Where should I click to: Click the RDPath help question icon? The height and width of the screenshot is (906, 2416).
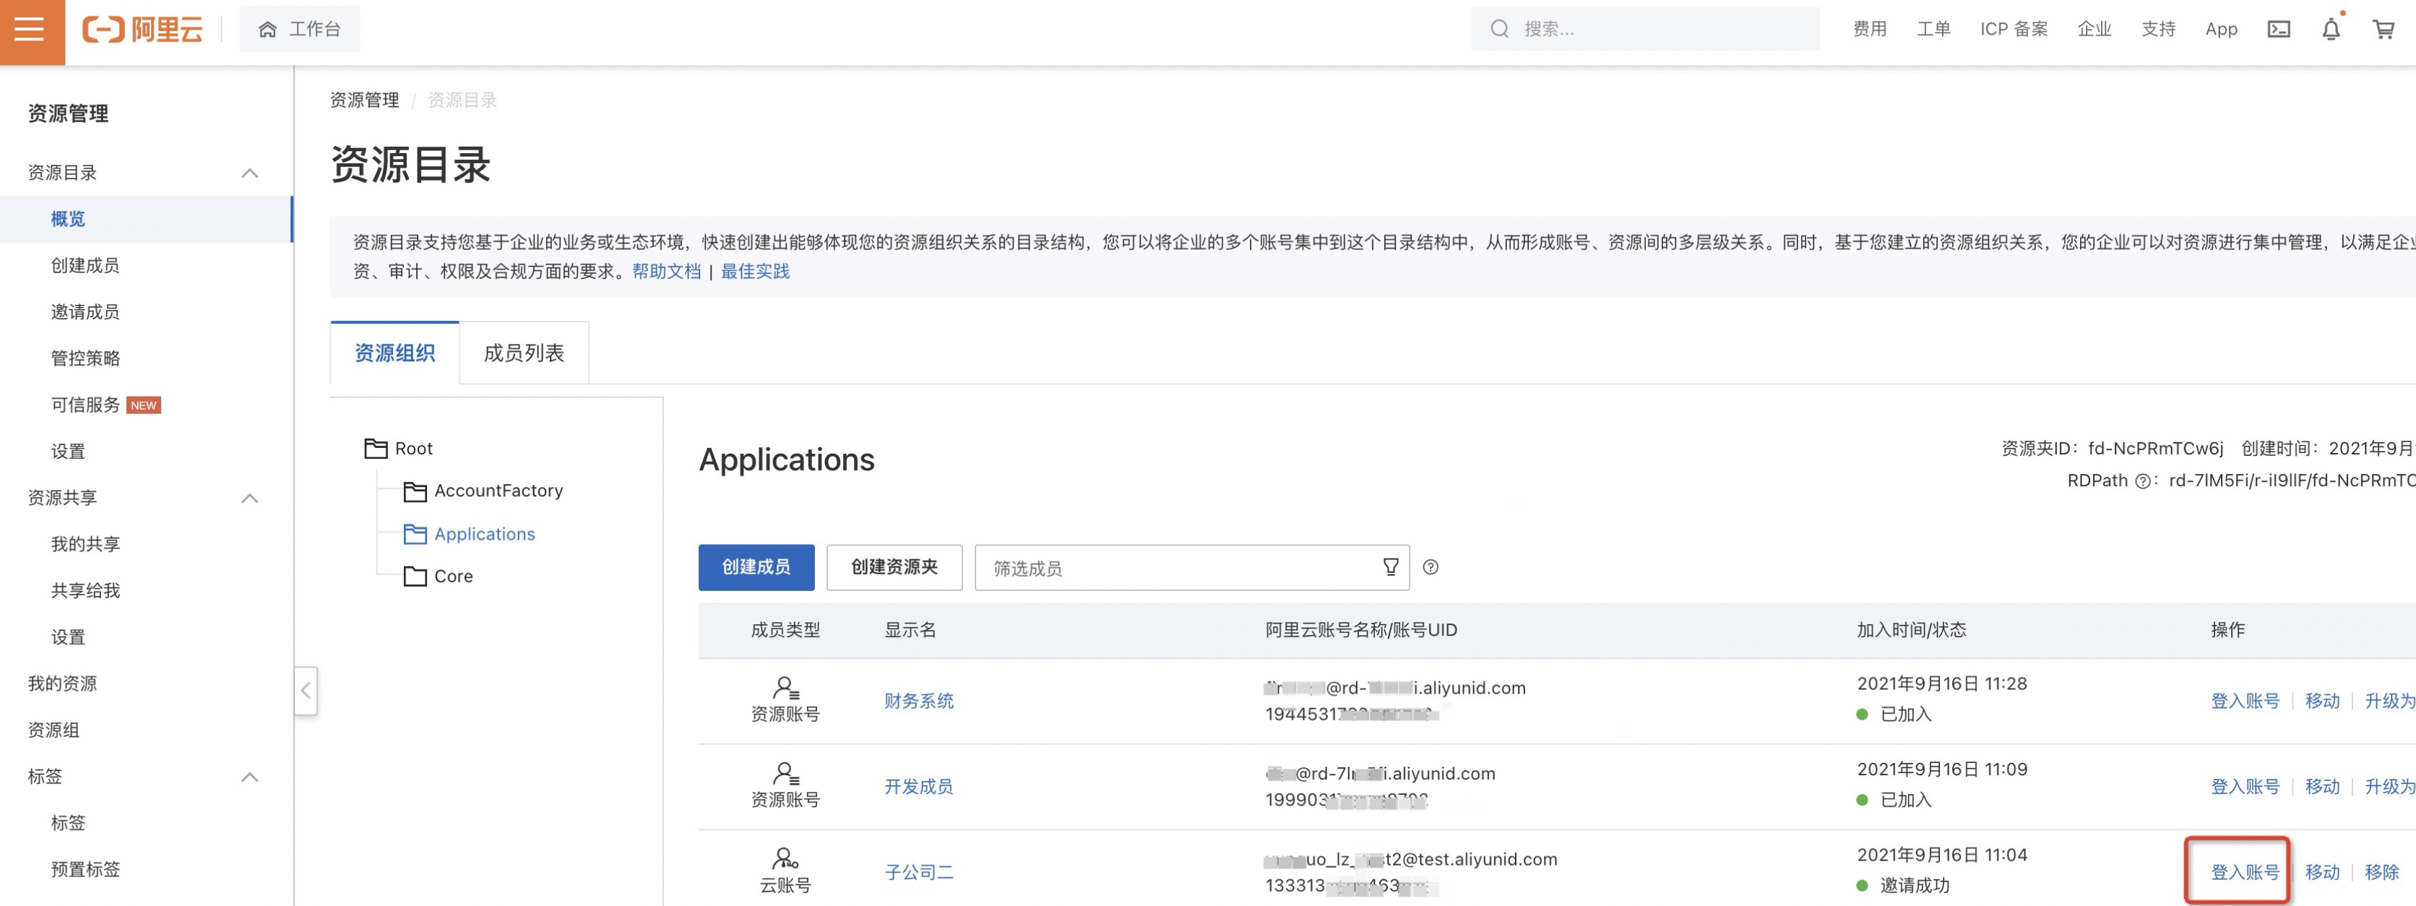point(2142,482)
